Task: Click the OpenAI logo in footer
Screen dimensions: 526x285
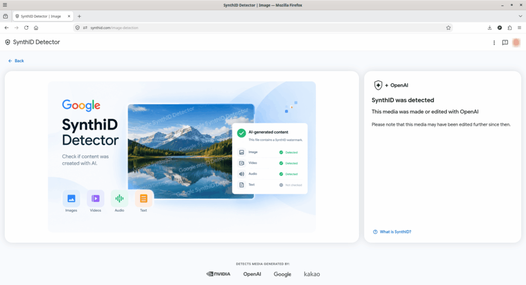Action: pyautogui.click(x=252, y=274)
